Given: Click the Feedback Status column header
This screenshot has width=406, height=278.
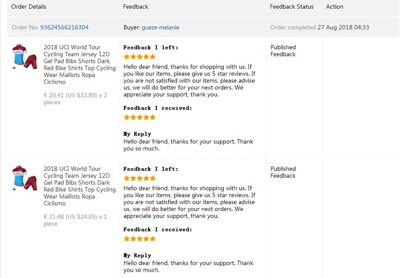Looking at the screenshot, I should tap(292, 7).
